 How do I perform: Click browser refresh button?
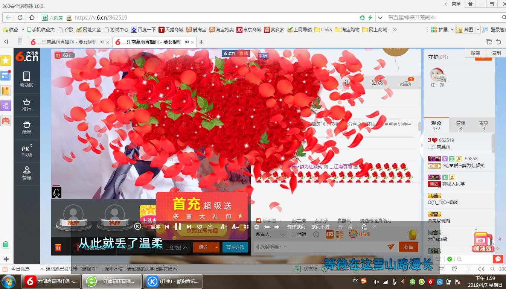pos(20,17)
